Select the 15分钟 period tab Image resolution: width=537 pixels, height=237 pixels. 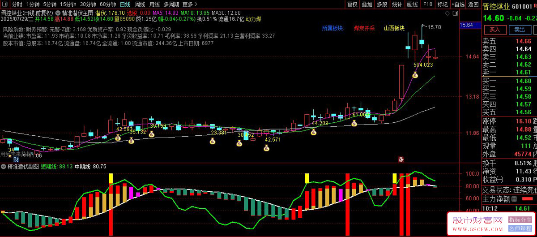(x=68, y=4)
